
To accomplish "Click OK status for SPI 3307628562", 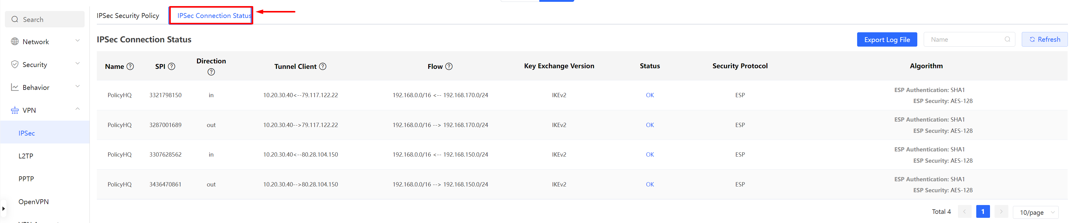I will tap(650, 155).
